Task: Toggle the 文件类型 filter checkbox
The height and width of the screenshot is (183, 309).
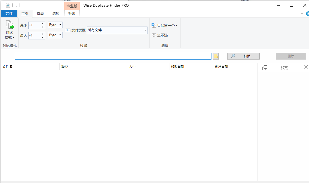Action: 68,30
